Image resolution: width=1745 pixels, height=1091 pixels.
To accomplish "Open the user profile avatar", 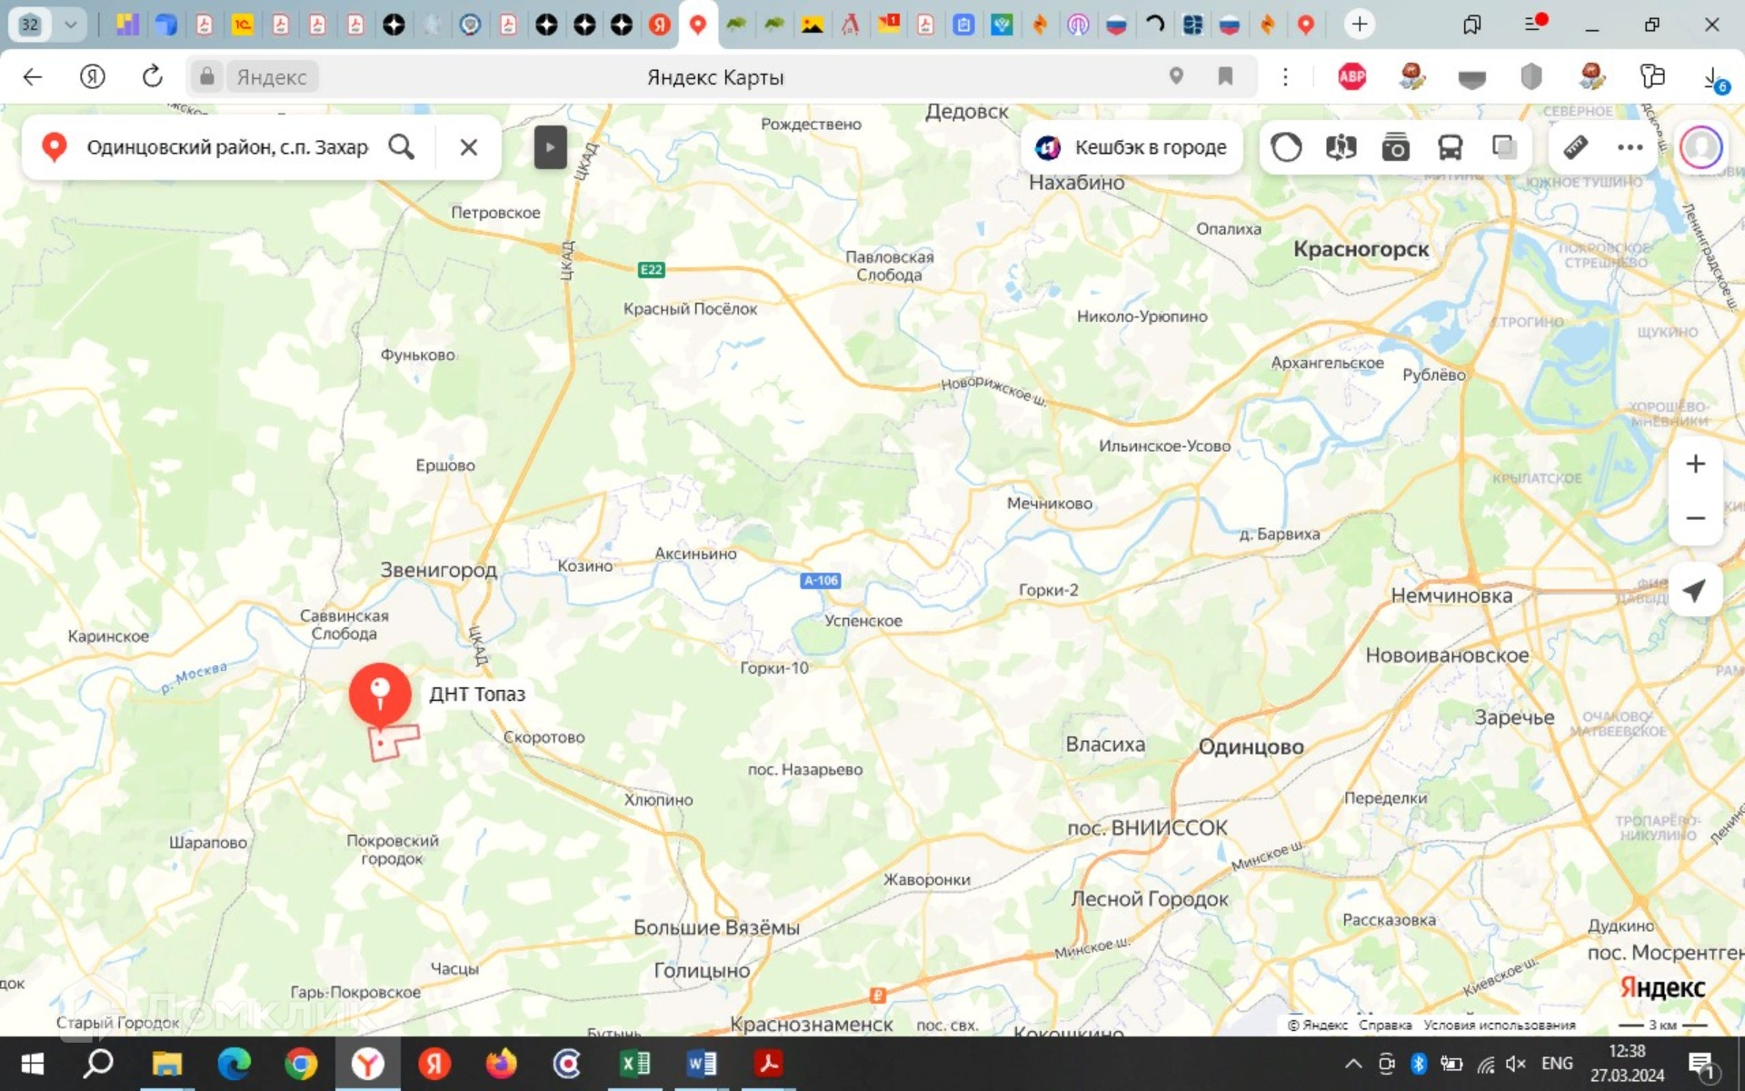I will pyautogui.click(x=1700, y=147).
